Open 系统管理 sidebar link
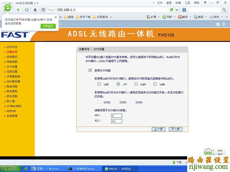This screenshot has height=172, width=230. [x=12, y=116]
